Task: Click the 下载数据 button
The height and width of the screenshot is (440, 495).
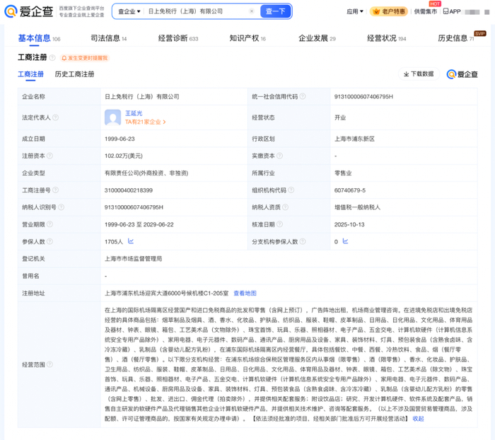Action: (x=418, y=74)
